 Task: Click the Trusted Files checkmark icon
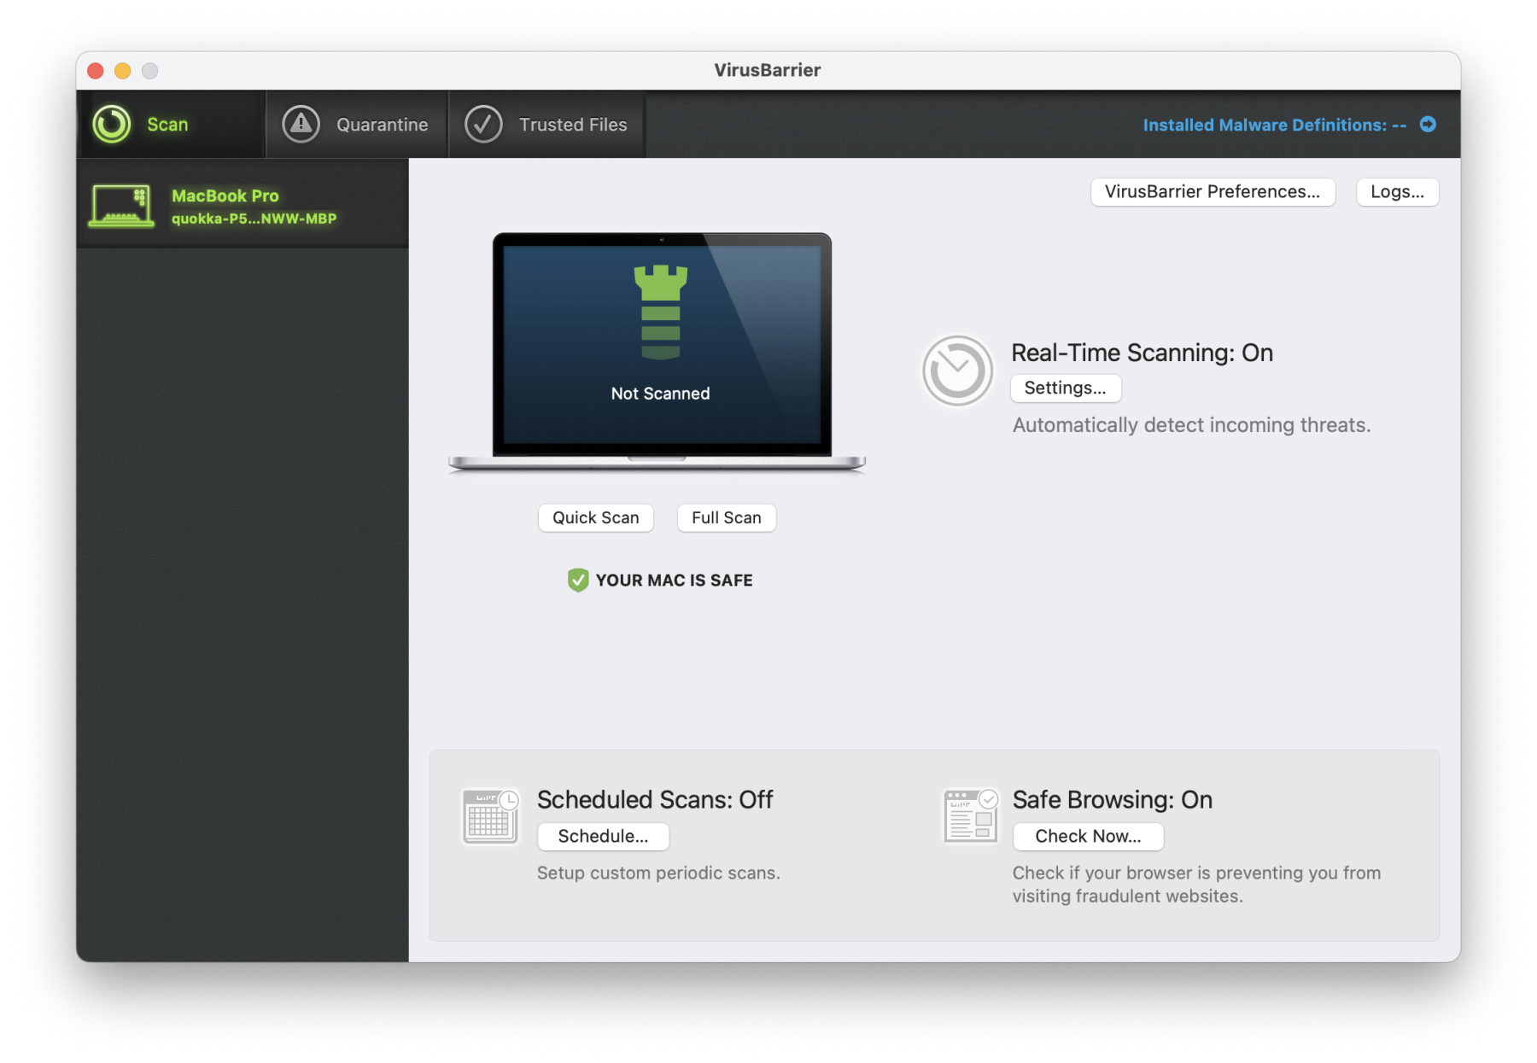[482, 124]
